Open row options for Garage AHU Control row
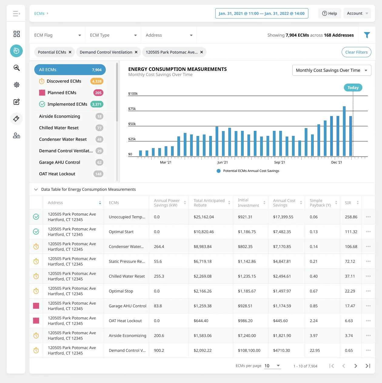The height and width of the screenshot is (383, 382). [x=368, y=306]
